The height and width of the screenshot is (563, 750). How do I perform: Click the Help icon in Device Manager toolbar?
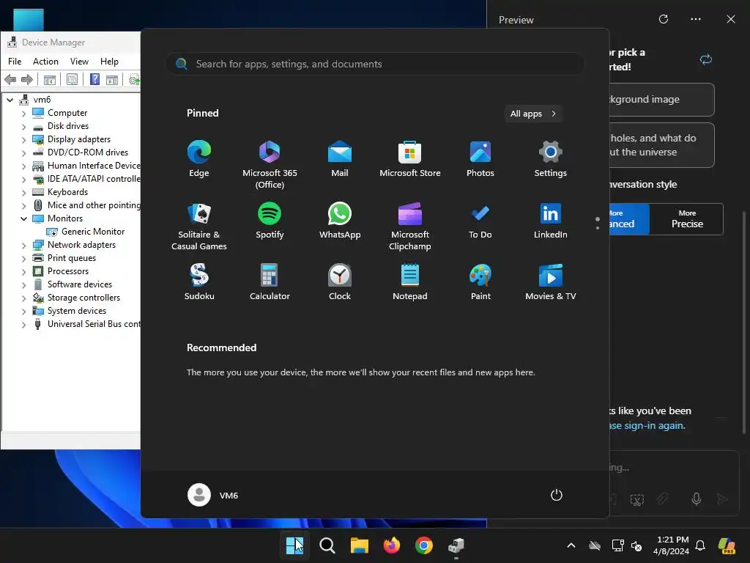[94, 79]
